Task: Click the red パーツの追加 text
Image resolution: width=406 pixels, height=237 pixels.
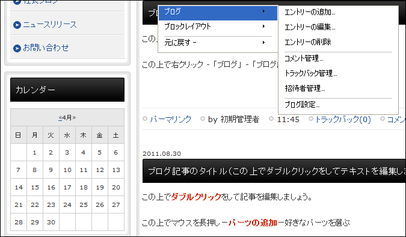Action: click(253, 223)
